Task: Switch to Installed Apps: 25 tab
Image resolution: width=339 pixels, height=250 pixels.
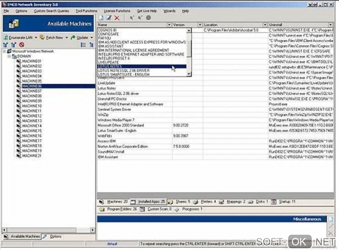Action: pos(148,202)
